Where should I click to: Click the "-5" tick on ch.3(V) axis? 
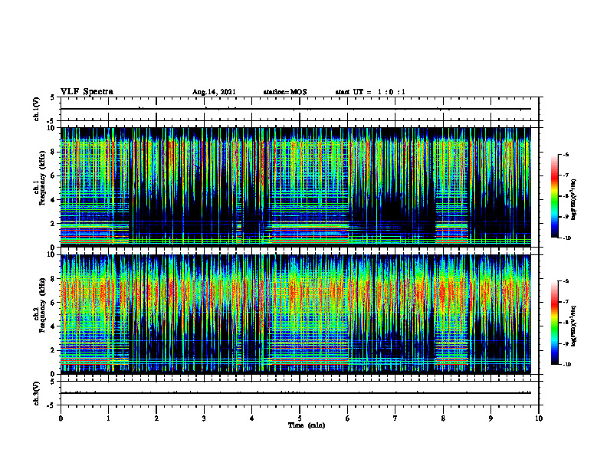[x=51, y=405]
